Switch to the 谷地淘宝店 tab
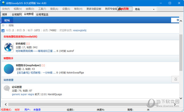Viewport: 184px width, 112px height. pos(42,14)
